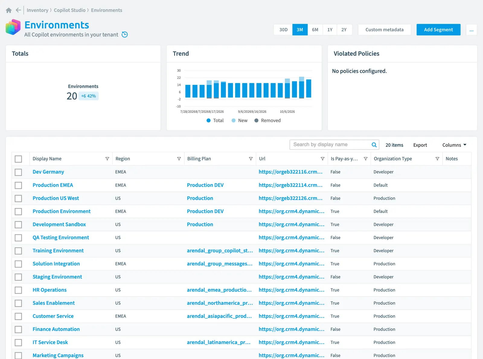Open the Is Pay-as-you-go column filter
Viewport: 483px width, 359px height.
[366, 159]
